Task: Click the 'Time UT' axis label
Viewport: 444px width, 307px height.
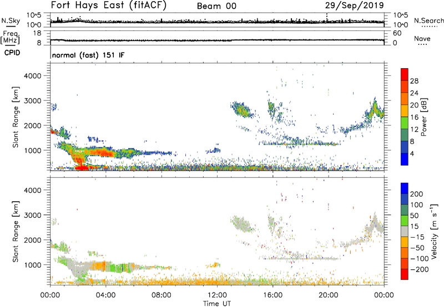Action: point(217,304)
